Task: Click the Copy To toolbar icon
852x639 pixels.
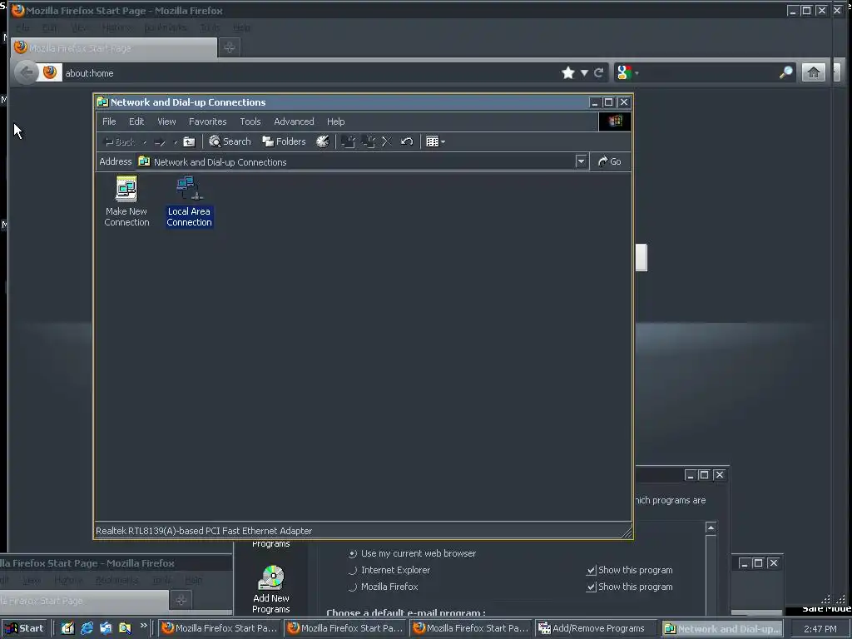Action: coord(368,141)
